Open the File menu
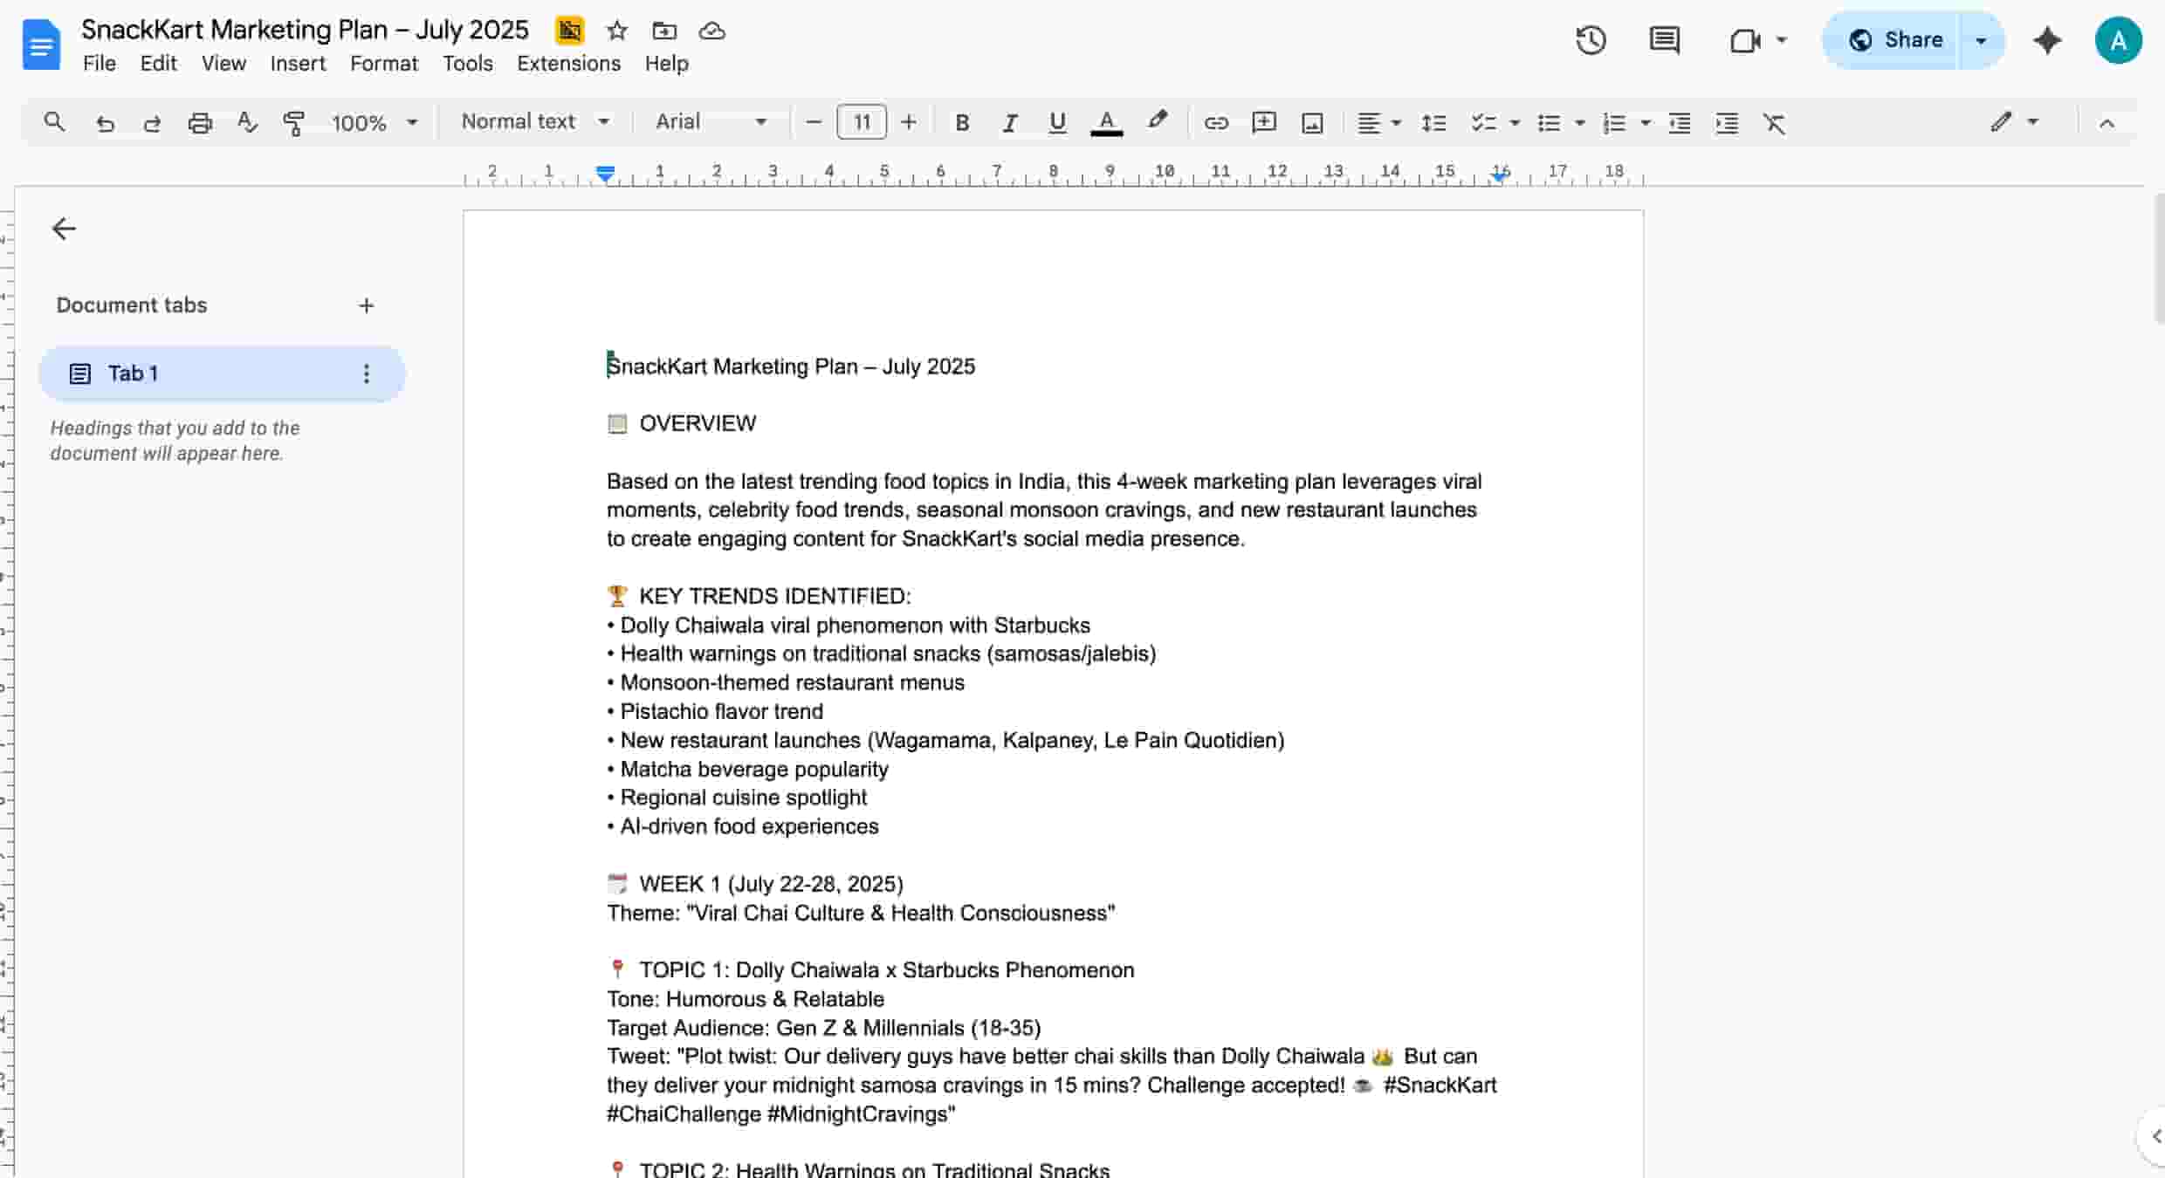 (x=100, y=64)
